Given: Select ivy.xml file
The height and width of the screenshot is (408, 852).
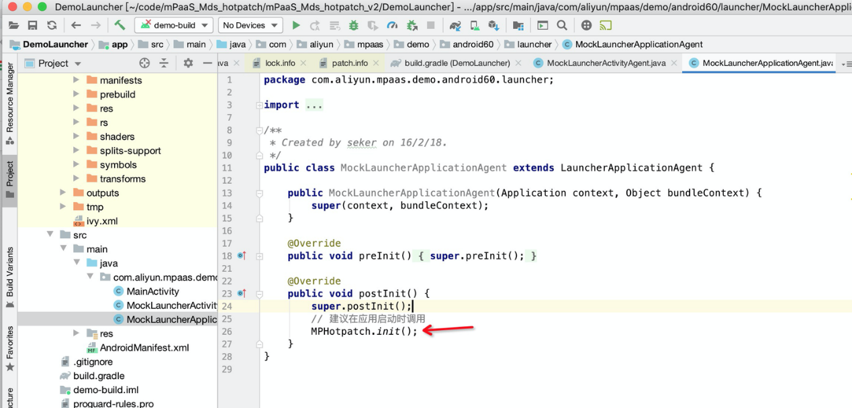Looking at the screenshot, I should coord(102,221).
